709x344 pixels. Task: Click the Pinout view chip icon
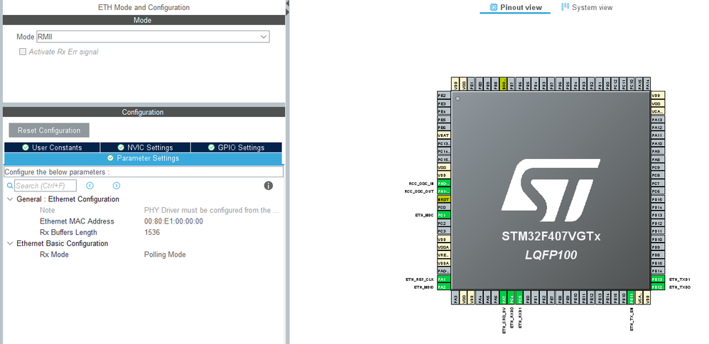(x=494, y=7)
